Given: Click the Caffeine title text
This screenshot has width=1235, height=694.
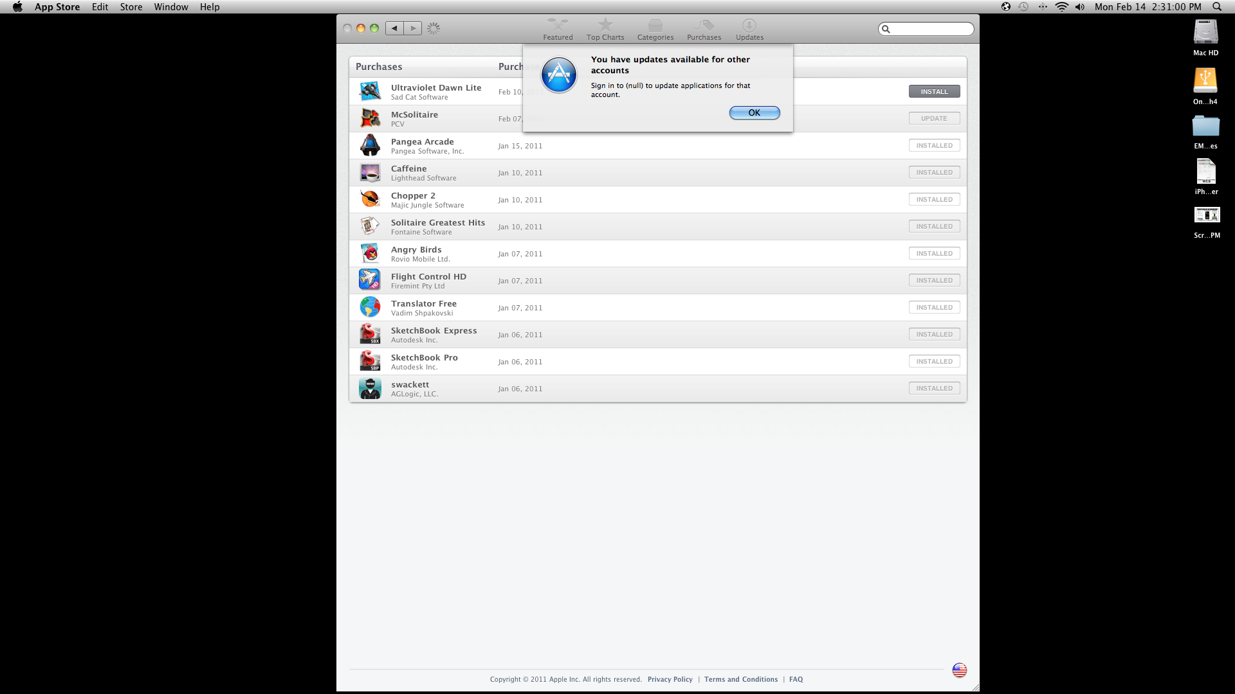Looking at the screenshot, I should point(408,168).
